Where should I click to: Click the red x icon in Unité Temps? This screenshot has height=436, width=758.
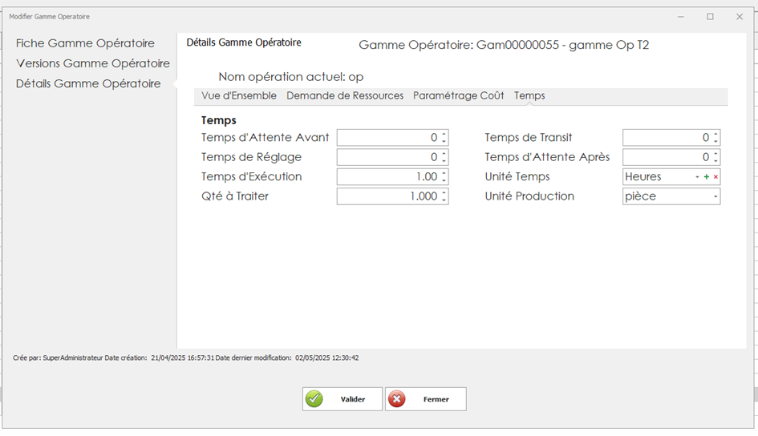pyautogui.click(x=715, y=177)
